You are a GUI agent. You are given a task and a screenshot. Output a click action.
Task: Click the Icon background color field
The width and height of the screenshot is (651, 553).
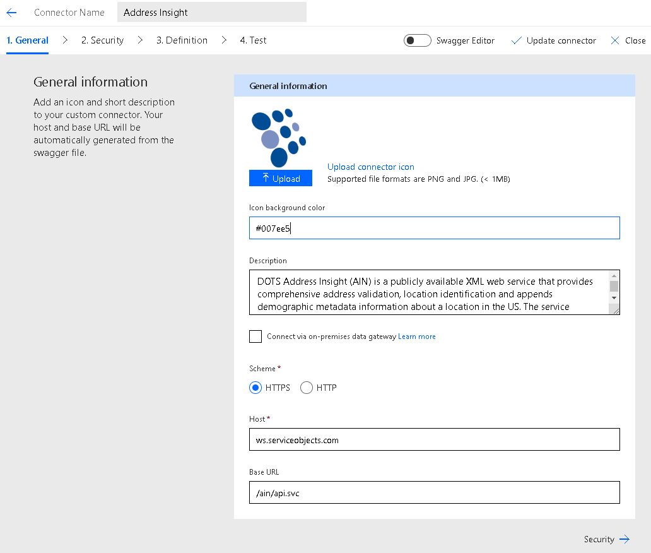tap(434, 228)
